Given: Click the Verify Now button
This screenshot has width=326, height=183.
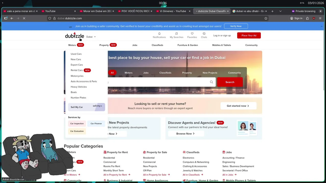Looking at the screenshot, I should [x=236, y=26].
